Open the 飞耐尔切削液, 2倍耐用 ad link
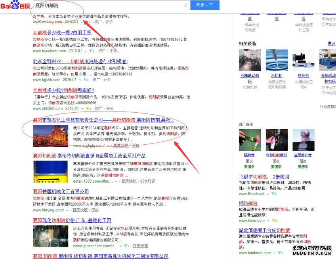 coord(264,177)
